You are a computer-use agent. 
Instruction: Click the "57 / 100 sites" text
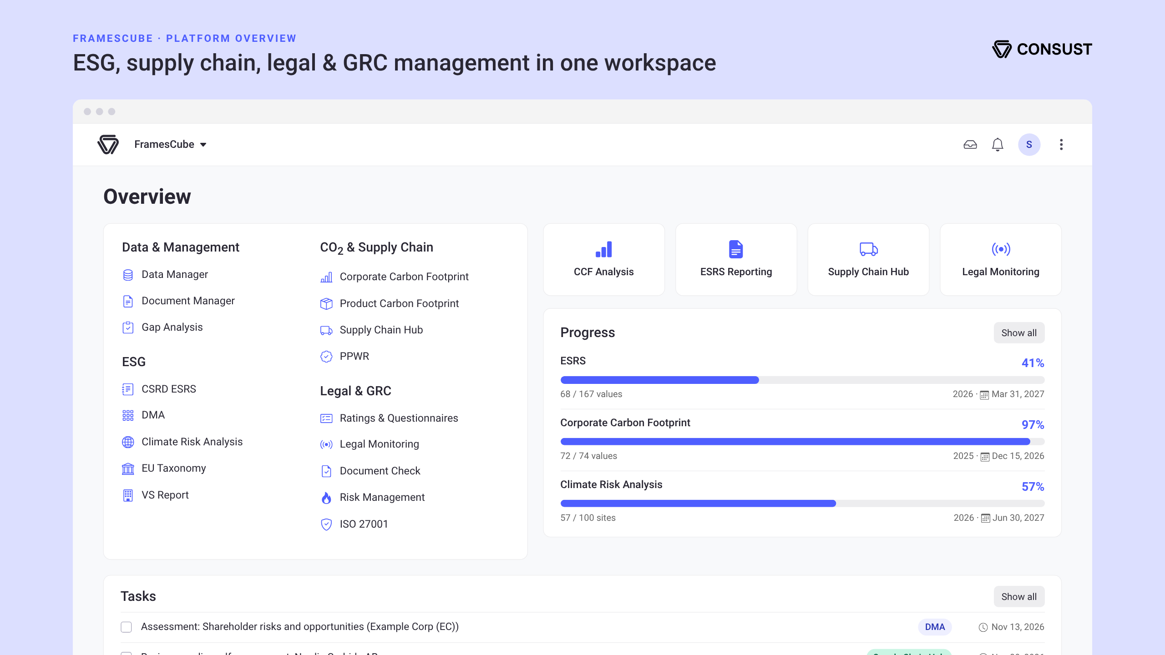588,518
